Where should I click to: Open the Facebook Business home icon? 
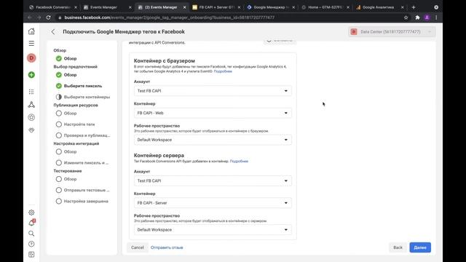[31, 31]
